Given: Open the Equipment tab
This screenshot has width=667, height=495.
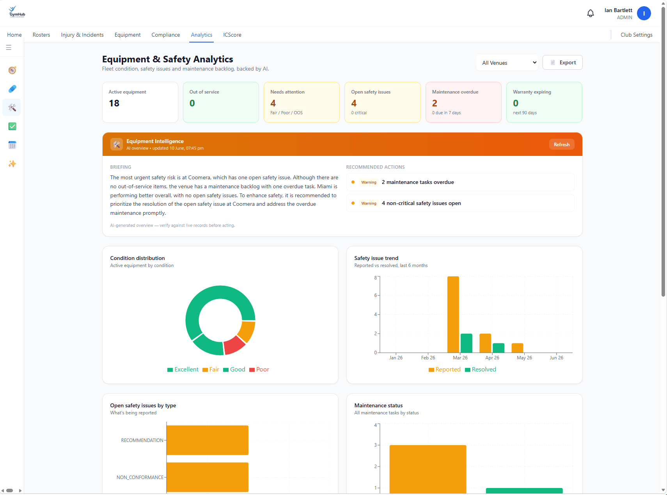Looking at the screenshot, I should click(128, 35).
